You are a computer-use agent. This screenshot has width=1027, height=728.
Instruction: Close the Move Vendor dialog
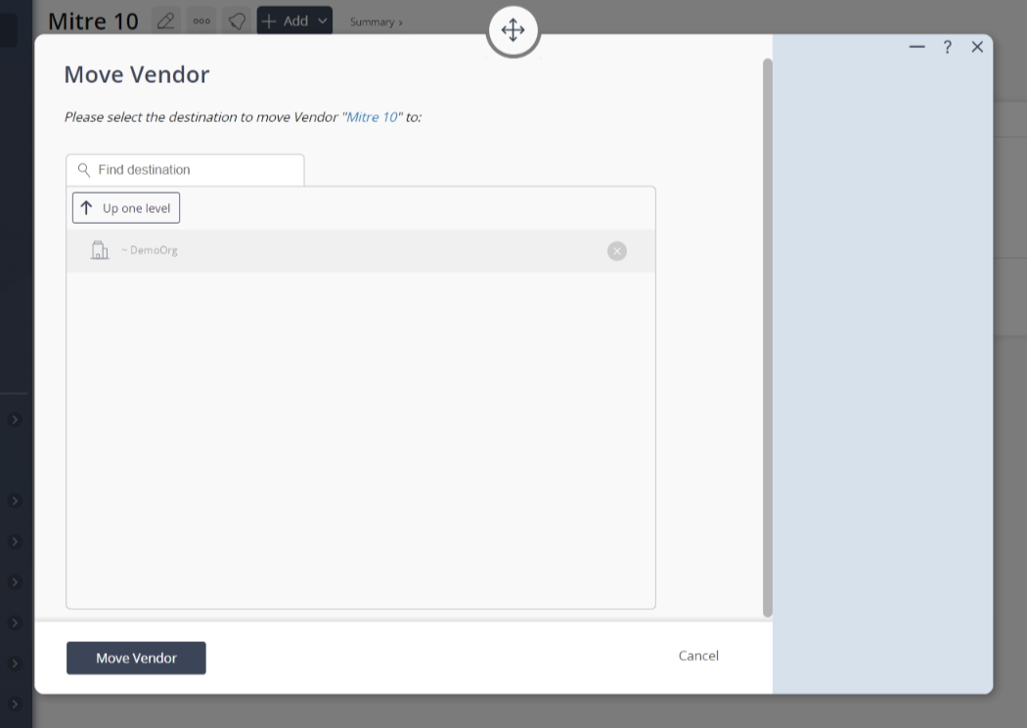click(x=977, y=47)
